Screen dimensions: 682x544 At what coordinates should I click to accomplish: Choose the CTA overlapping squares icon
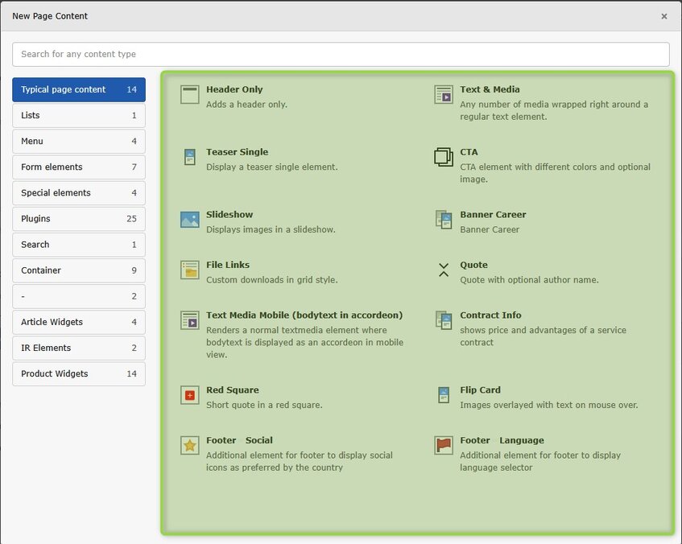click(444, 157)
